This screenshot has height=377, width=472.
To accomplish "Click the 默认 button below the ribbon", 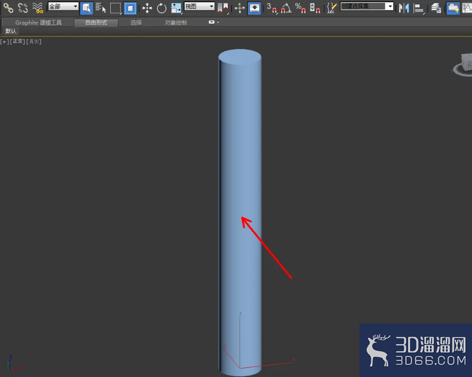I will (x=11, y=31).
